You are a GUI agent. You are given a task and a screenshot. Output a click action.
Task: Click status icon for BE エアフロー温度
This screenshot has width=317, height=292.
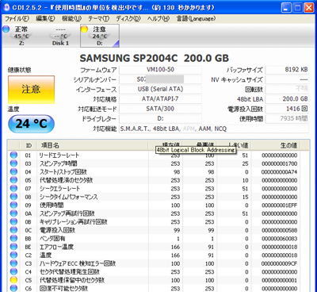point(13,247)
